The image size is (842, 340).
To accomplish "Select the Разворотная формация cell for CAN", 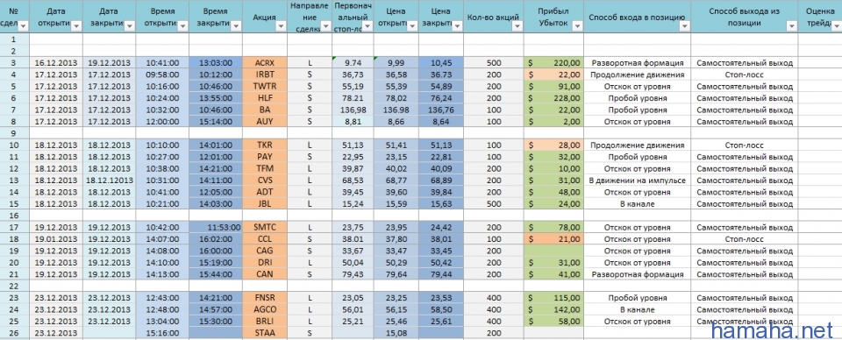I will coord(638,274).
